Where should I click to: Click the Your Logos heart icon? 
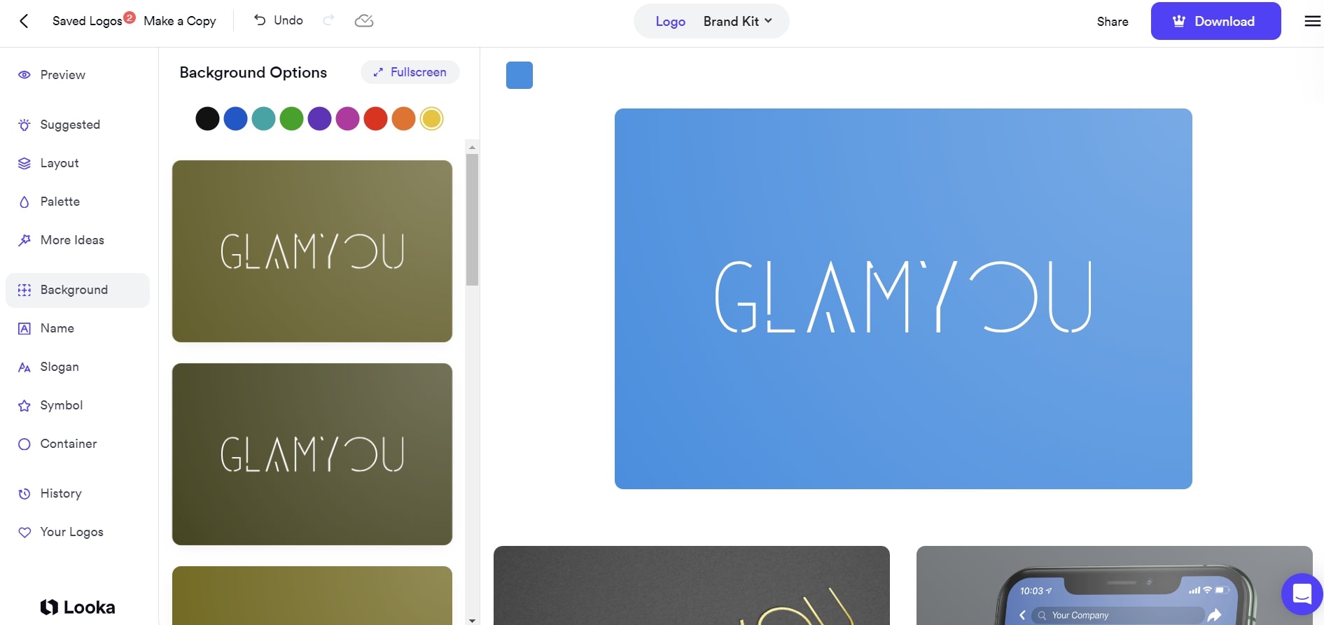tap(25, 532)
